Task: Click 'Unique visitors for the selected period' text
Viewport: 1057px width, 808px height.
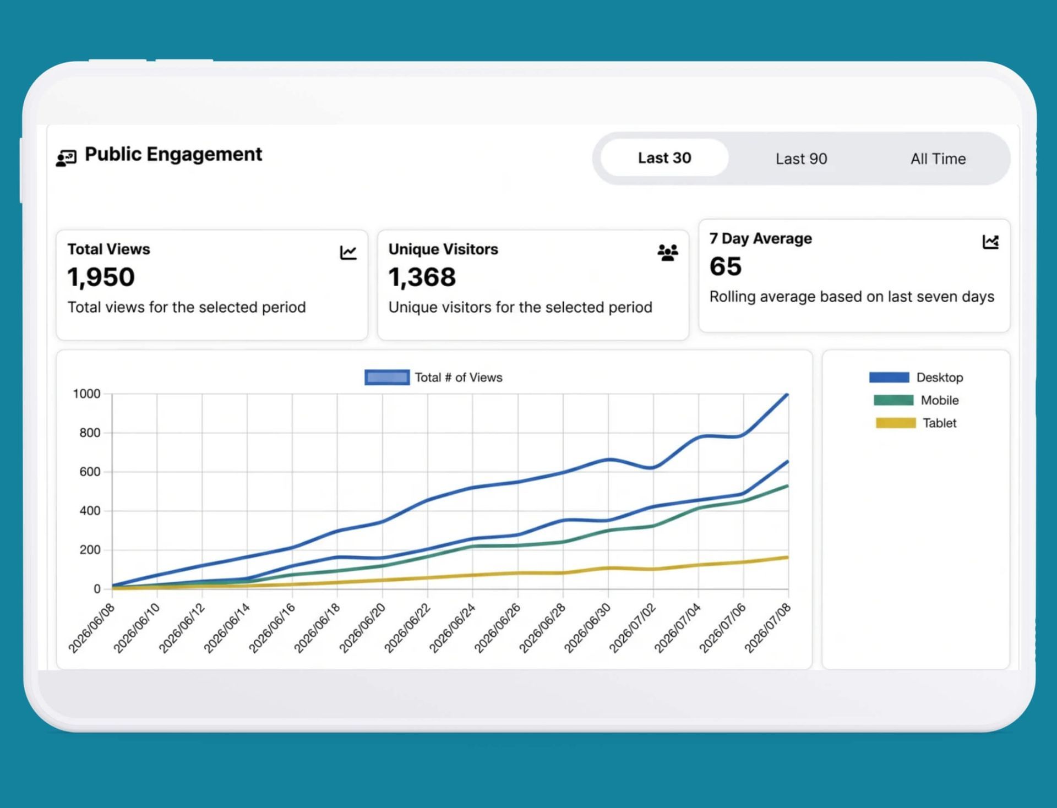Action: click(520, 307)
